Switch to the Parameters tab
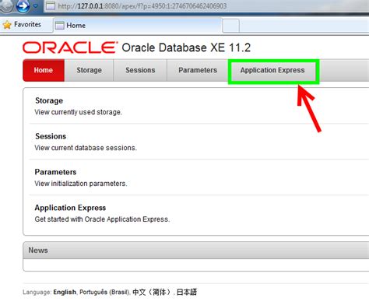Viewport: 369px width, 305px height. point(198,70)
